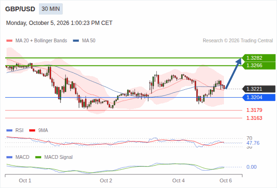Select the date and time line text
Image resolution: width=277 pixels, height=188 pixels.
tap(59, 23)
